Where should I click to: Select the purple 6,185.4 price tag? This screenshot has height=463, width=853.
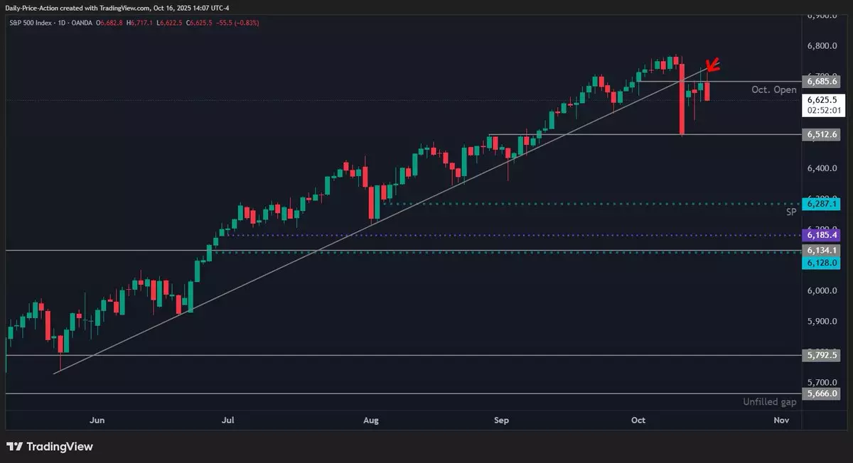823,234
